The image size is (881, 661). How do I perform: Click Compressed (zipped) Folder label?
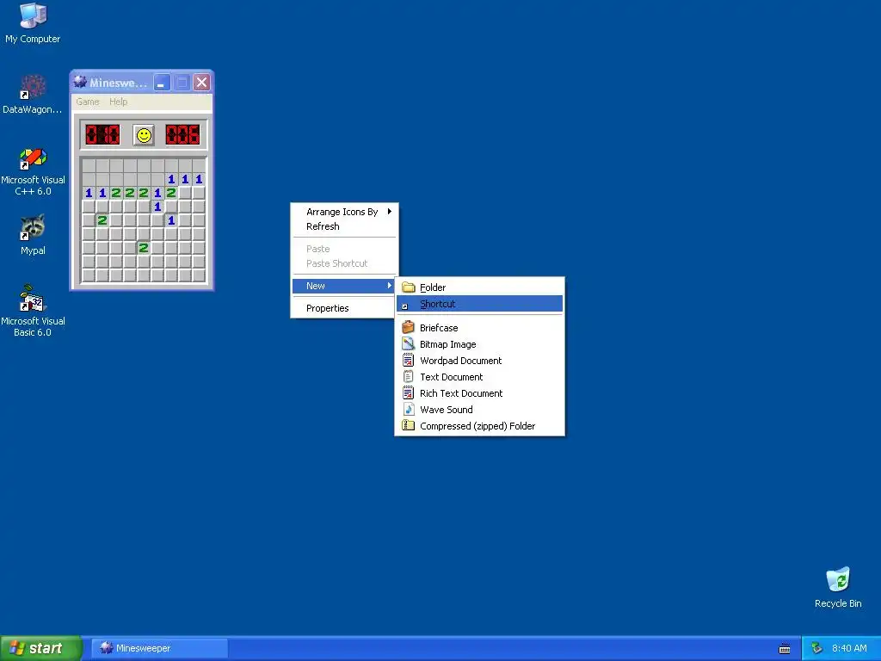click(477, 425)
